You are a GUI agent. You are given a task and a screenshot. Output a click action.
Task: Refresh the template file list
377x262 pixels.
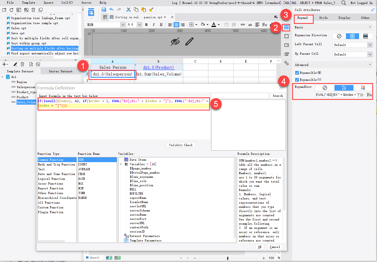coord(11,10)
